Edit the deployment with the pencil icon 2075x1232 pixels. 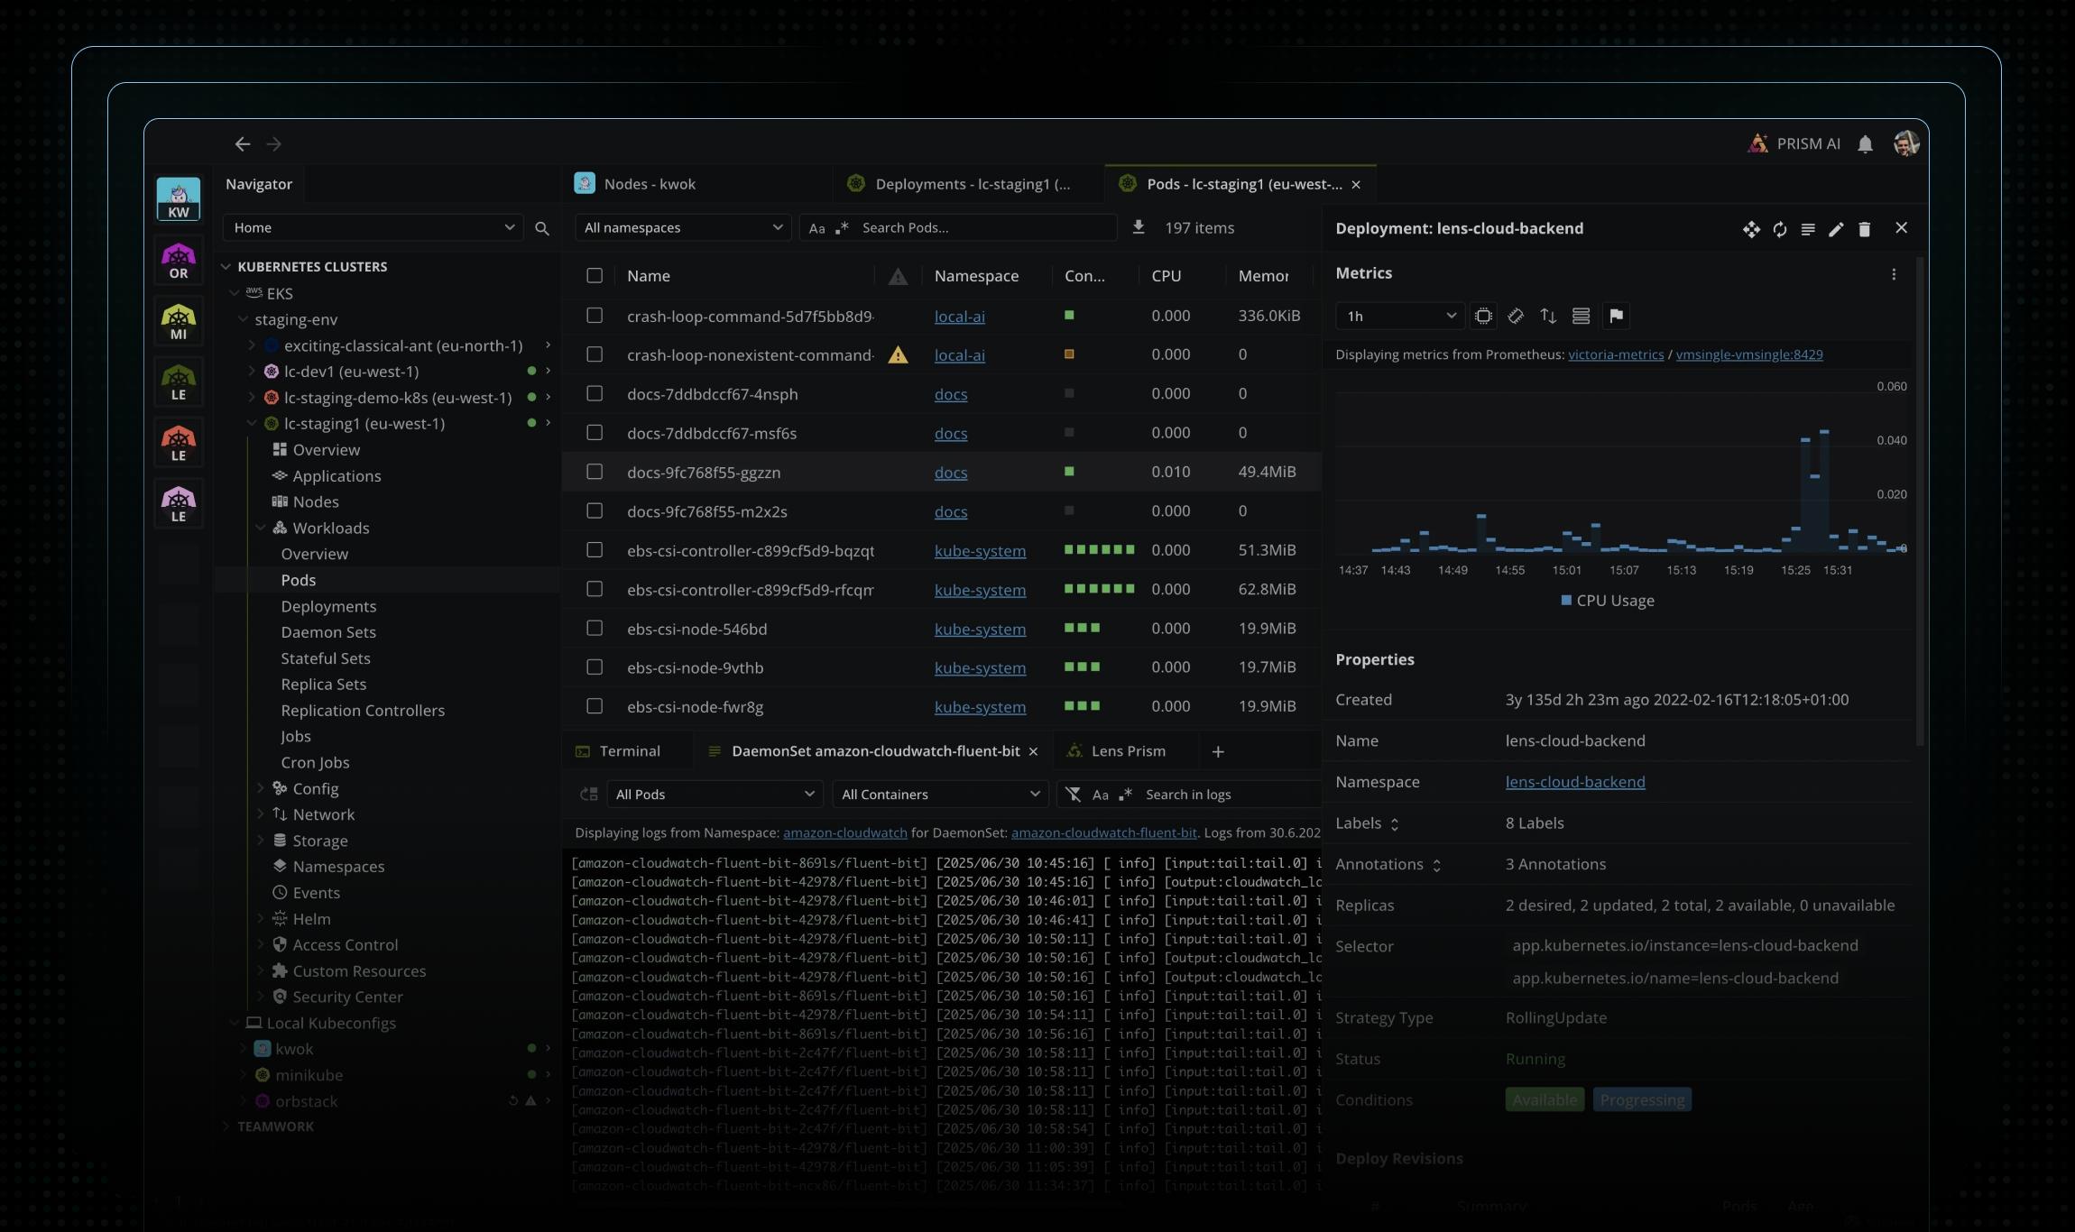(x=1836, y=229)
